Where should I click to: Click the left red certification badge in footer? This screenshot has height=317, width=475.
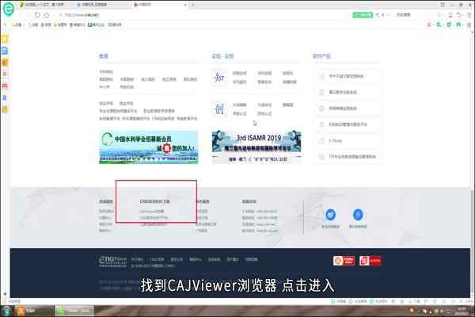344,261
